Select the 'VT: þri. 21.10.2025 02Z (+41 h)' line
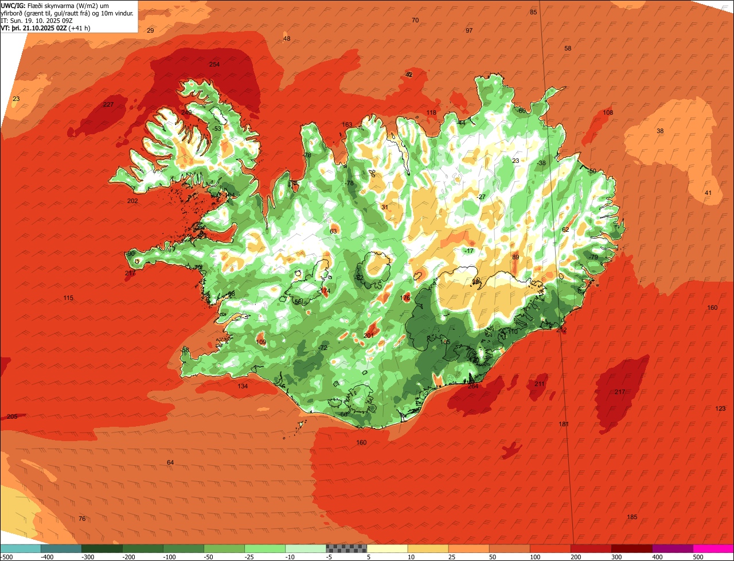This screenshot has height=561, width=734. click(x=46, y=28)
